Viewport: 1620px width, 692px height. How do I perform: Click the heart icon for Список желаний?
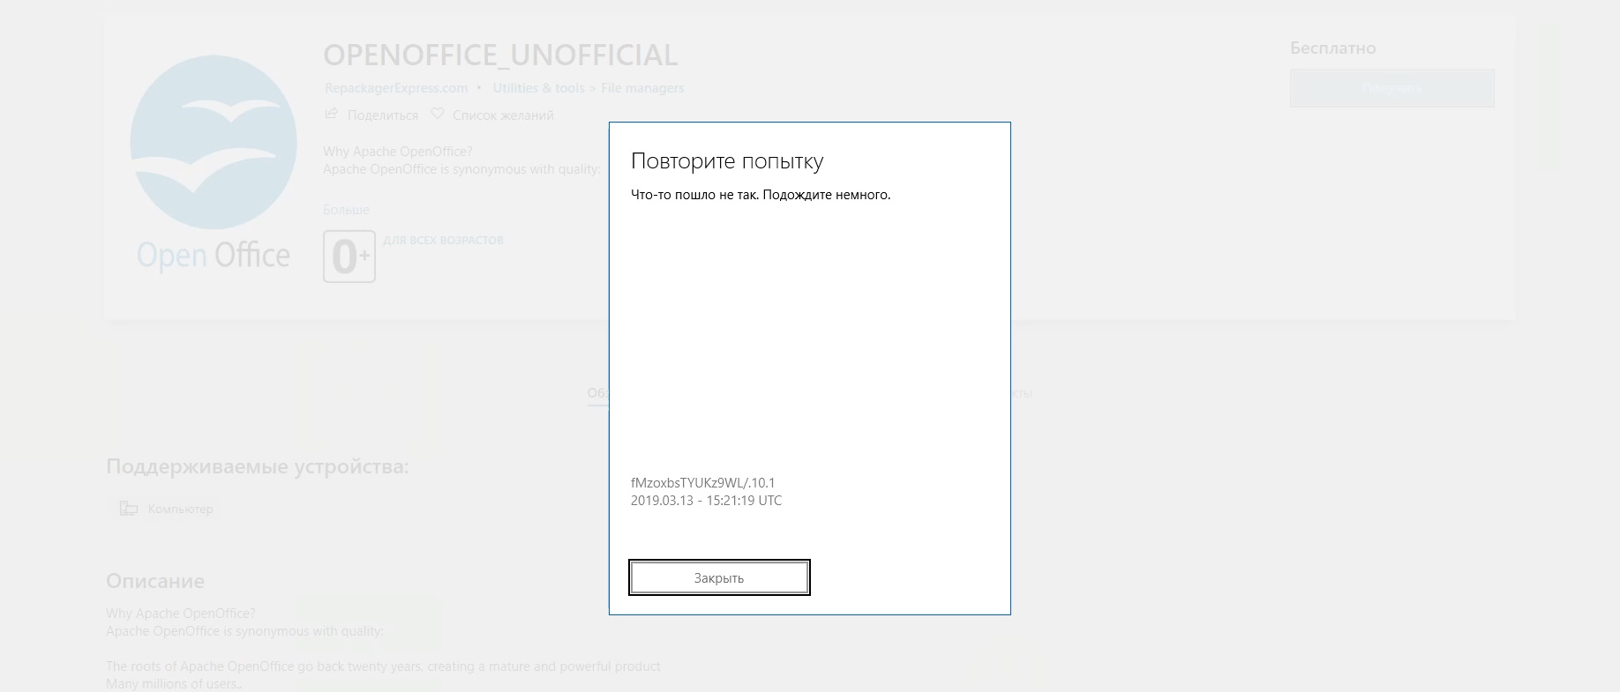438,114
